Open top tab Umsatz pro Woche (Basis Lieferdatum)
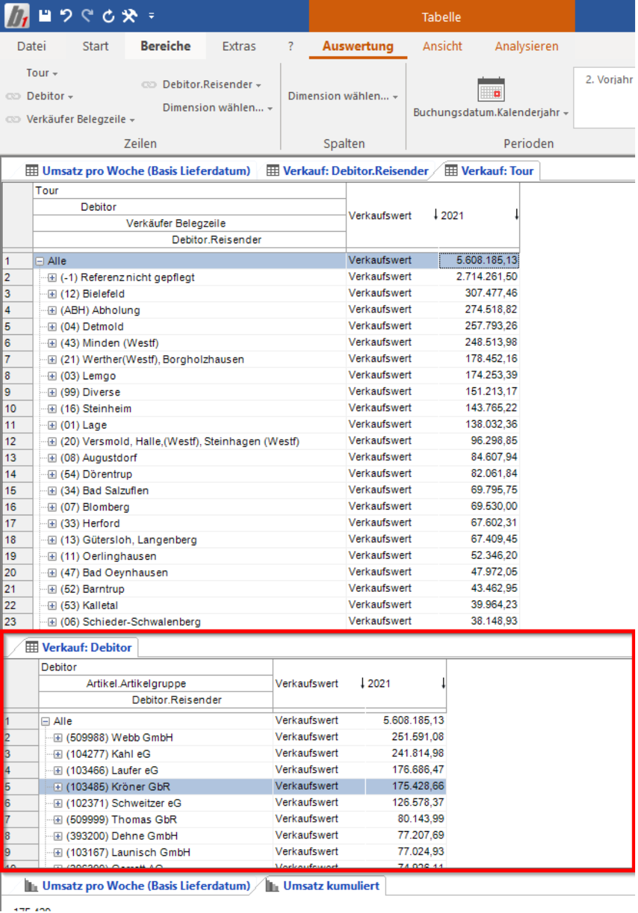Screen dimensions: 638x913 [x=138, y=171]
